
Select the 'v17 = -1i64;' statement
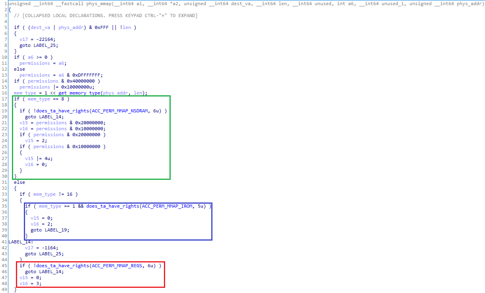coord(42,248)
